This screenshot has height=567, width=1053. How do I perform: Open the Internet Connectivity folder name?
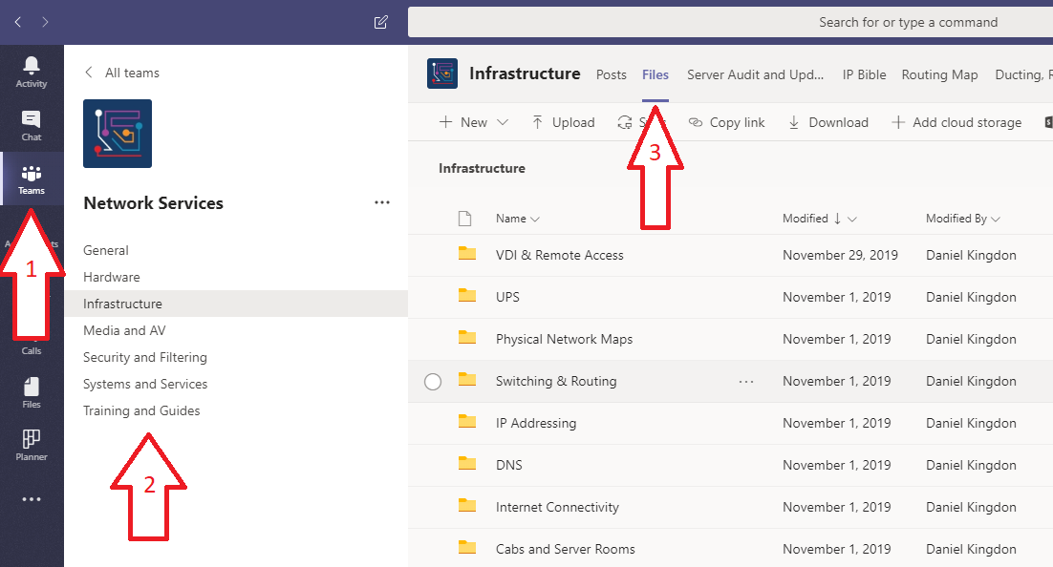click(557, 507)
